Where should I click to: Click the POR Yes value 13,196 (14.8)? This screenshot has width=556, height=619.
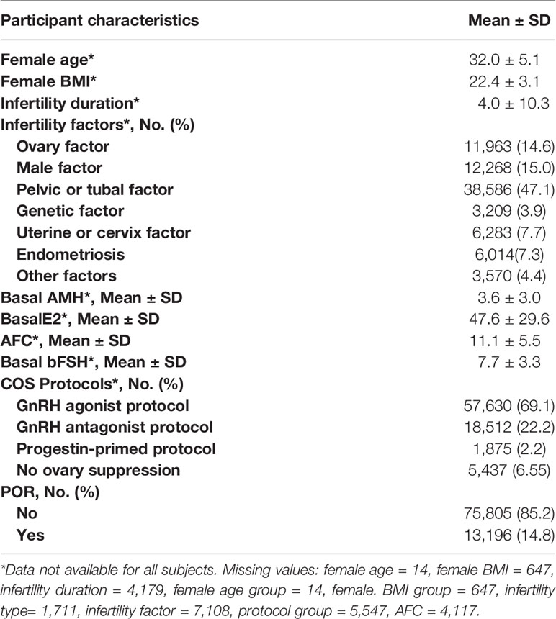(x=509, y=536)
